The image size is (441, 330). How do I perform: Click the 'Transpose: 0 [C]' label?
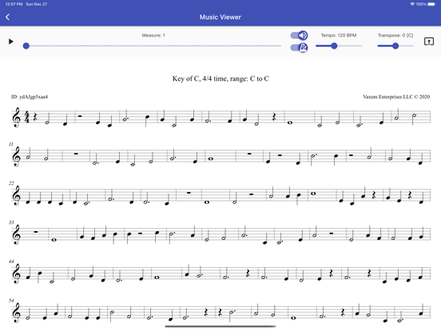click(395, 35)
